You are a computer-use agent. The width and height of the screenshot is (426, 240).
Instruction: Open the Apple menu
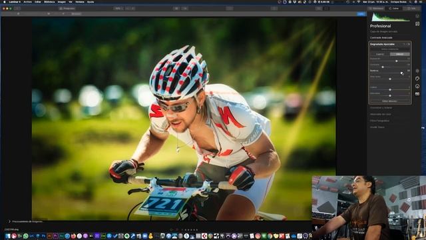coord(5,1)
